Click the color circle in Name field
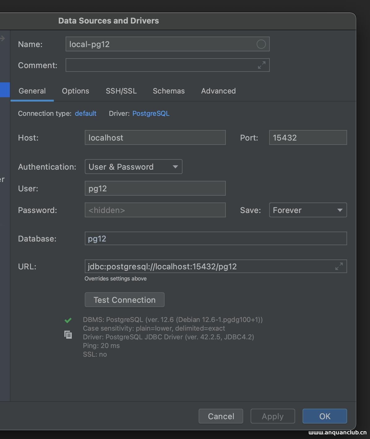Image resolution: width=370 pixels, height=439 pixels. pos(261,44)
